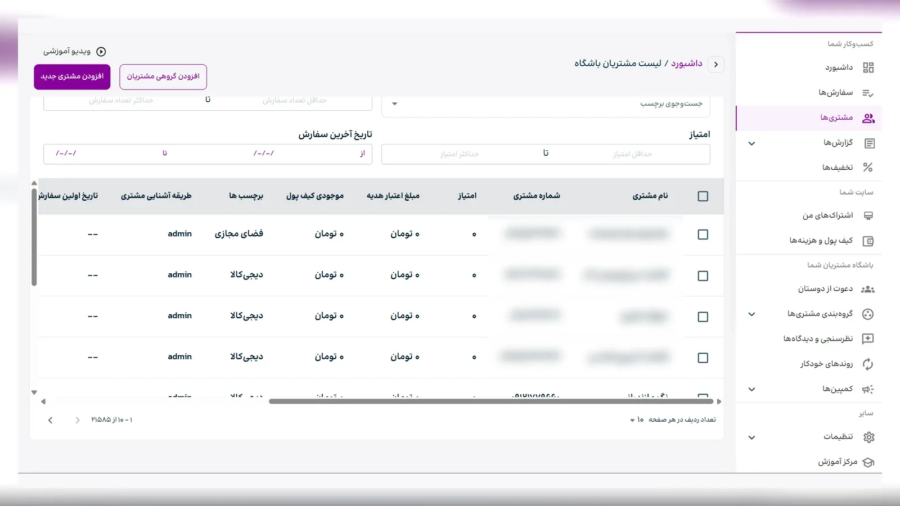Open the اشتراک‌های من subscriptions icon
The height and width of the screenshot is (506, 900).
tap(868, 216)
